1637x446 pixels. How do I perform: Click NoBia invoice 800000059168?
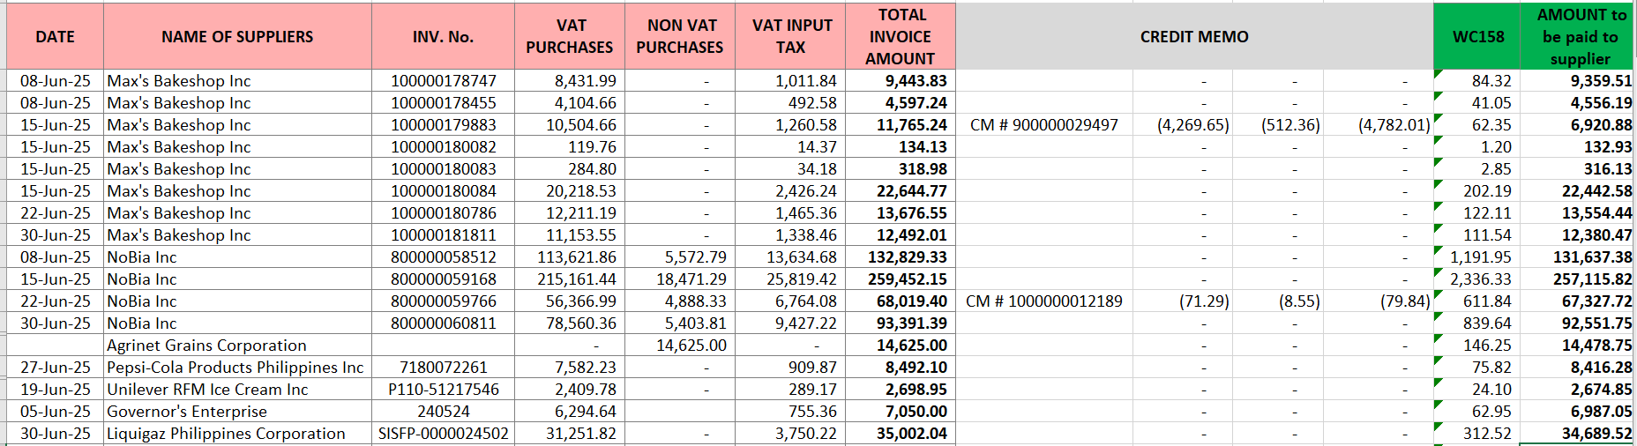(x=443, y=279)
